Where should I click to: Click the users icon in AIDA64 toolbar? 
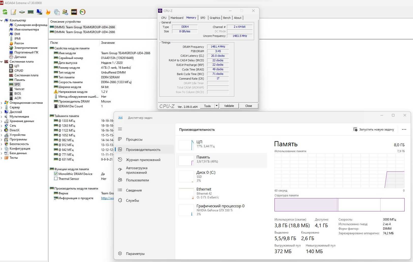click(x=65, y=12)
